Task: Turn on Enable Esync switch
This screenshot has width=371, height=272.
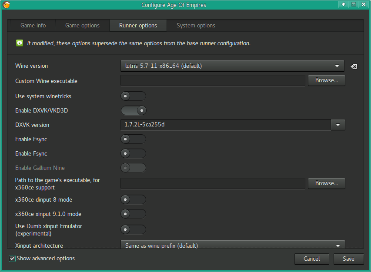Action: 133,139
